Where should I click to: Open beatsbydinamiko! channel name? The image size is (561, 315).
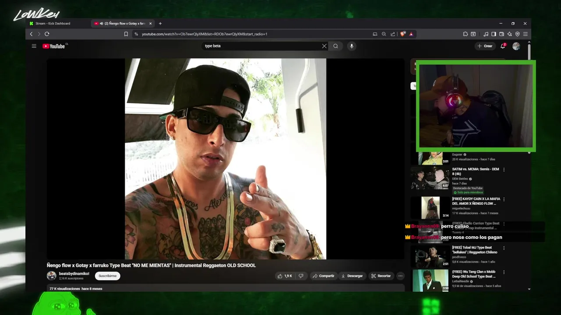coord(74,274)
